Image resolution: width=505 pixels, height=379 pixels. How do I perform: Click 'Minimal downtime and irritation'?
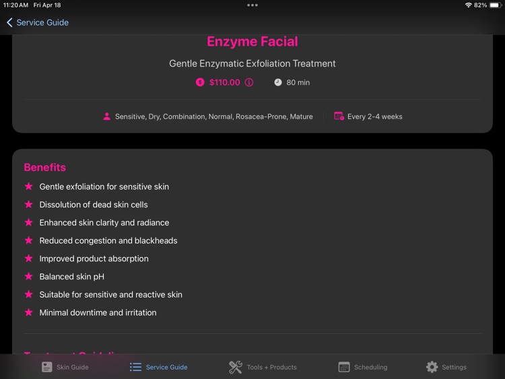(x=98, y=313)
